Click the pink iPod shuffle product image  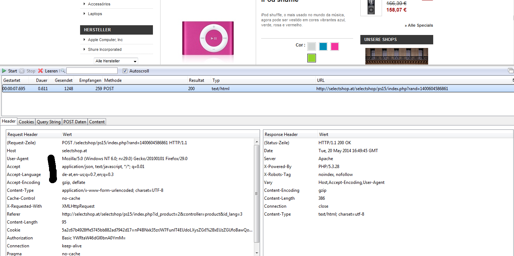pos(208,39)
